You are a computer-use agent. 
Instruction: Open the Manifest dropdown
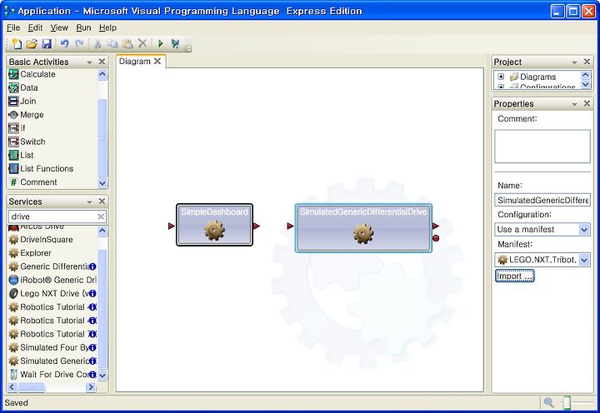click(x=583, y=260)
